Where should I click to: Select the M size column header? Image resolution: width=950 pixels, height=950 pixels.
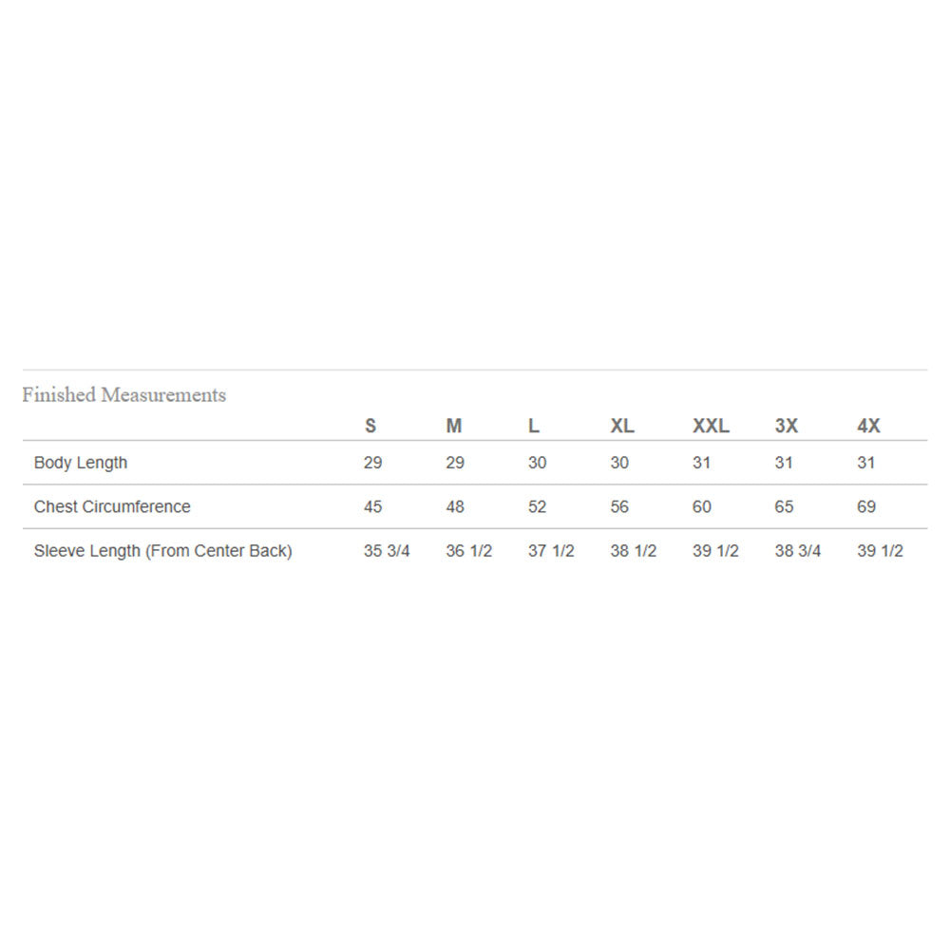pyautogui.click(x=454, y=427)
